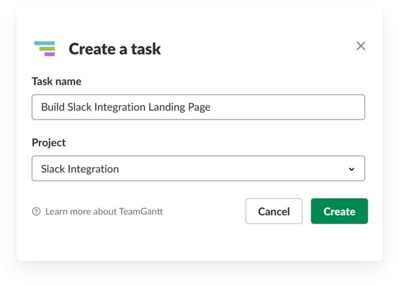Click the word "Build" in task name

[53, 107]
